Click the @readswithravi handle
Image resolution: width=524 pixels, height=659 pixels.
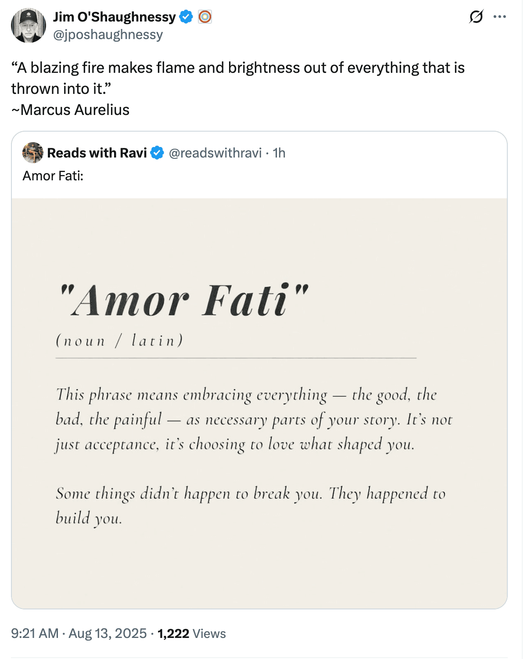[215, 153]
